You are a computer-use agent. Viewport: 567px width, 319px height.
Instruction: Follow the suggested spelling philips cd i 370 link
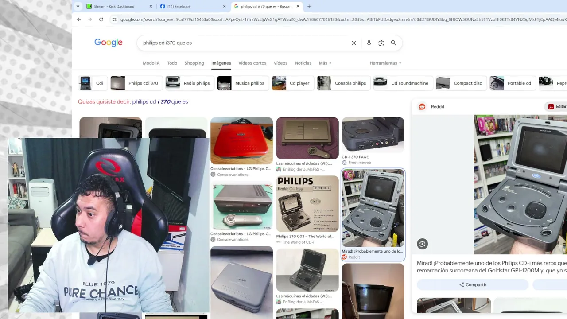coord(160,102)
